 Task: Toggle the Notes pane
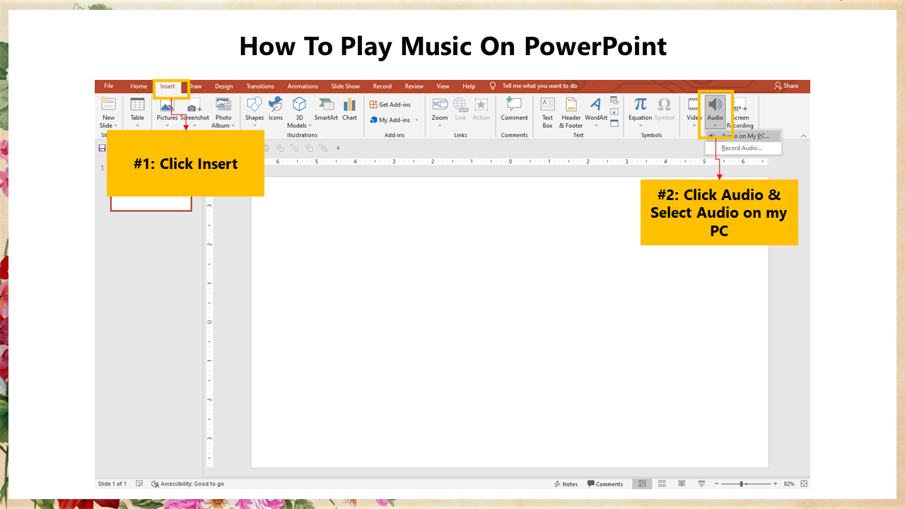(566, 484)
